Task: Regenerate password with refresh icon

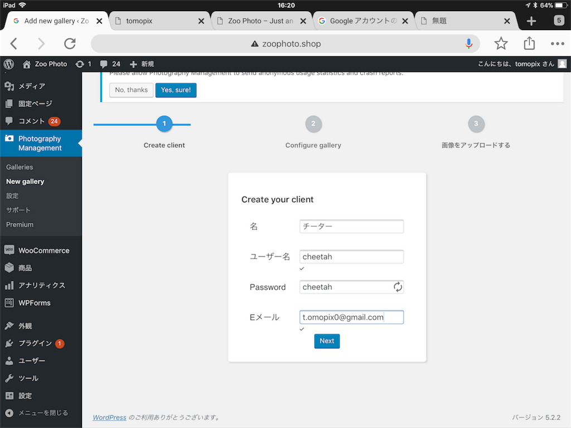Action: [x=398, y=287]
